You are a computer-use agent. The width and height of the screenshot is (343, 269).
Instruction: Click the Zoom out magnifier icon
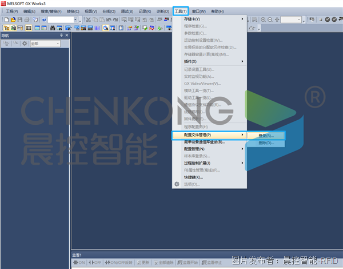pos(270,19)
